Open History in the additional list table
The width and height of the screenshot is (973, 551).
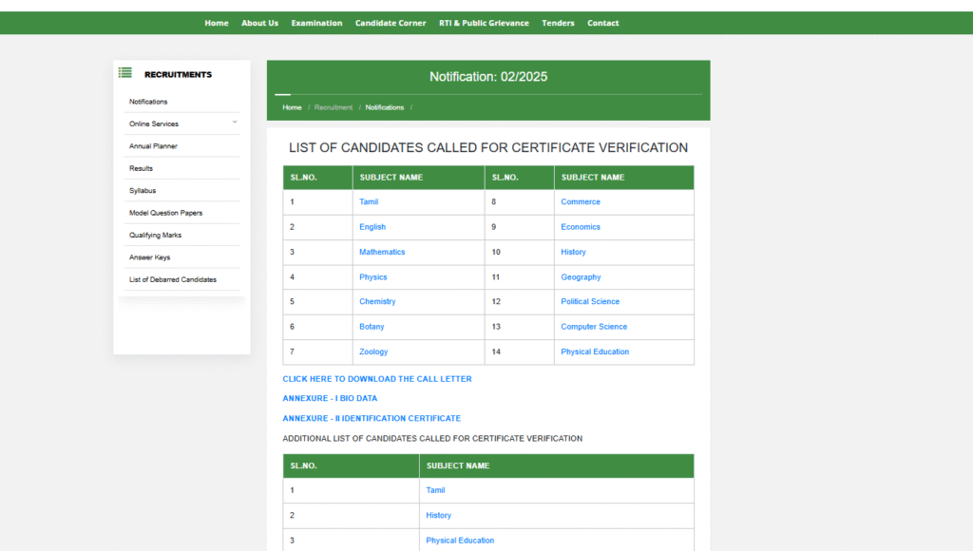pyautogui.click(x=438, y=515)
